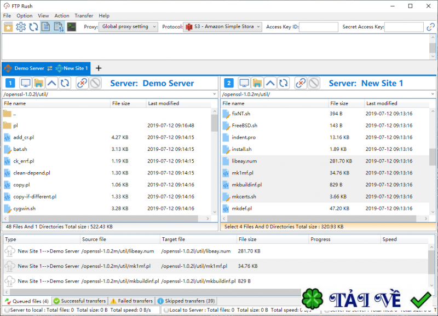Click the abort icon in Demo Server pane
Screen dimensions: 438x316
95,83
